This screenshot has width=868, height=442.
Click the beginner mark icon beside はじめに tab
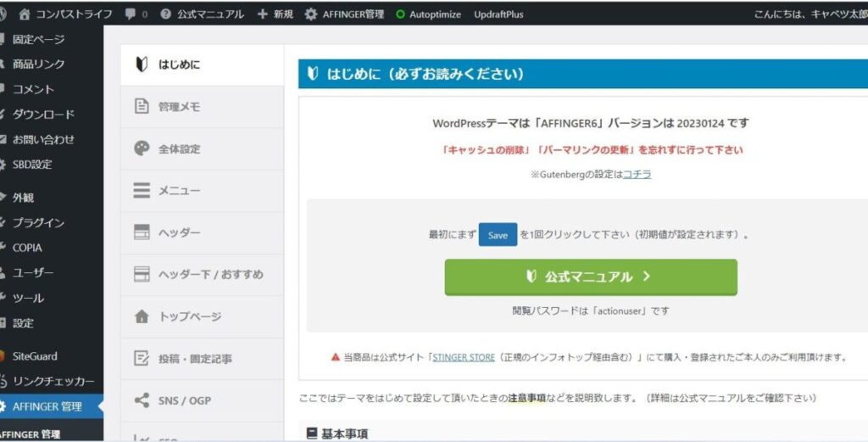pyautogui.click(x=142, y=64)
